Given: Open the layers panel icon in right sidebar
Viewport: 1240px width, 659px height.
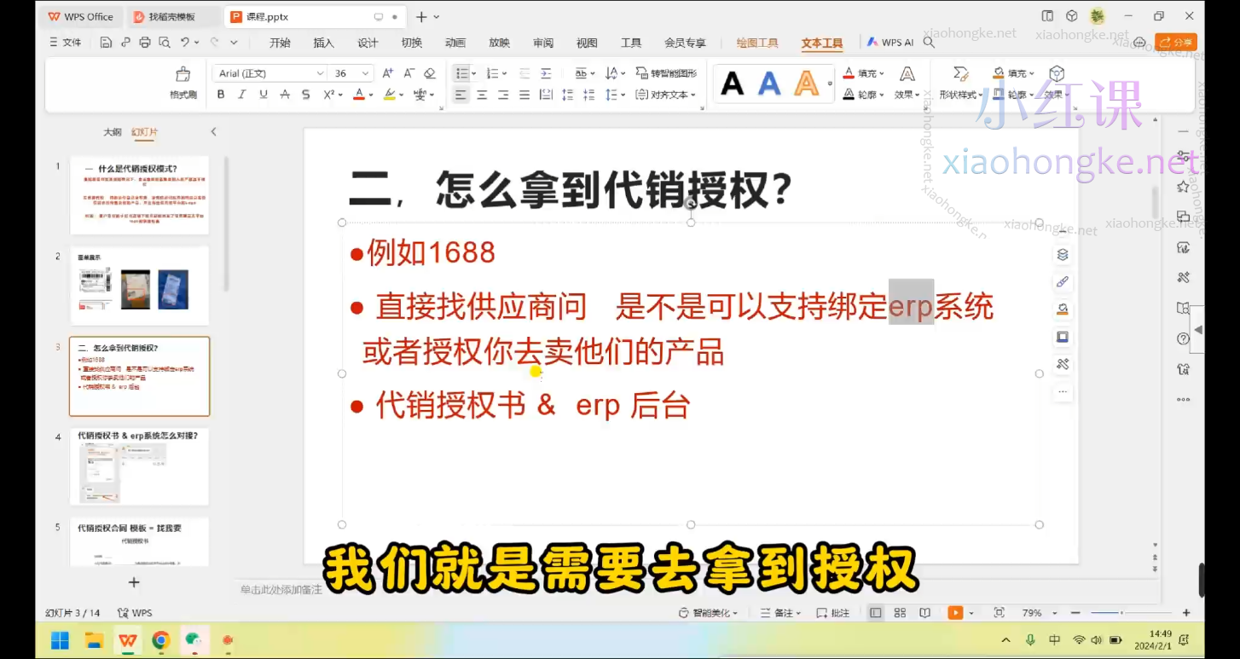Looking at the screenshot, I should click(1062, 254).
